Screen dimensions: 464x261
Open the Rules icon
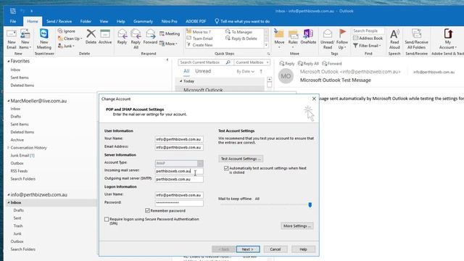click(x=293, y=39)
